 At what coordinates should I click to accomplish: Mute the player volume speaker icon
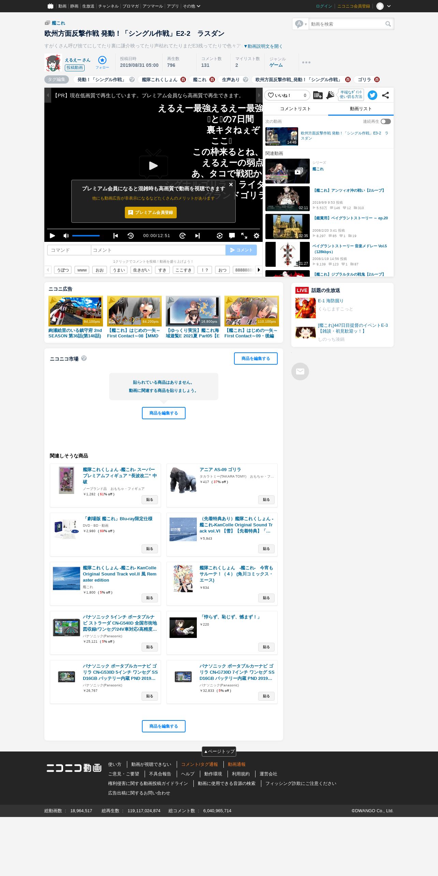click(x=66, y=236)
